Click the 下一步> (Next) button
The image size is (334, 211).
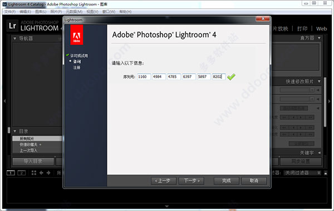tap(191, 181)
